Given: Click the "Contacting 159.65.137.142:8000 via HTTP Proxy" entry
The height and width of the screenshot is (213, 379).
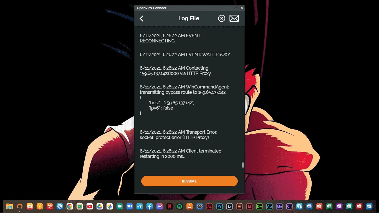Looking at the screenshot, I should tap(175, 71).
